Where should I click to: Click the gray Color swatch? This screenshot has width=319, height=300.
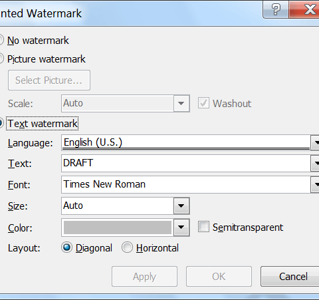[x=118, y=227]
